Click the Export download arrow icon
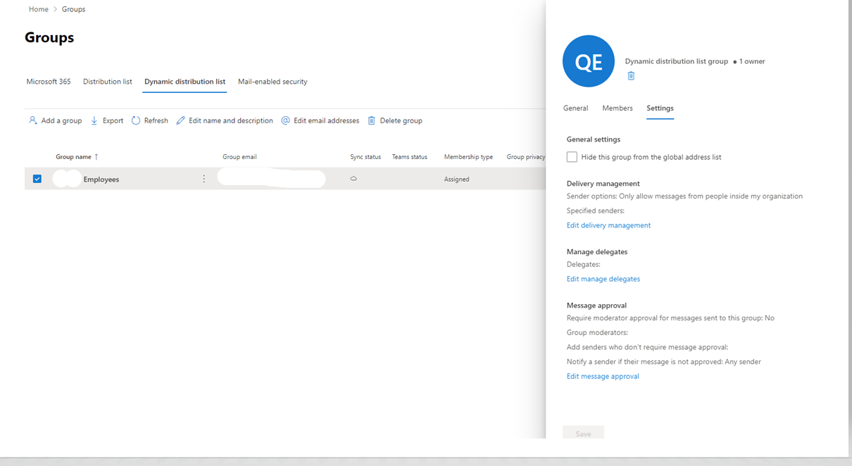This screenshot has height=466, width=852. (94, 120)
